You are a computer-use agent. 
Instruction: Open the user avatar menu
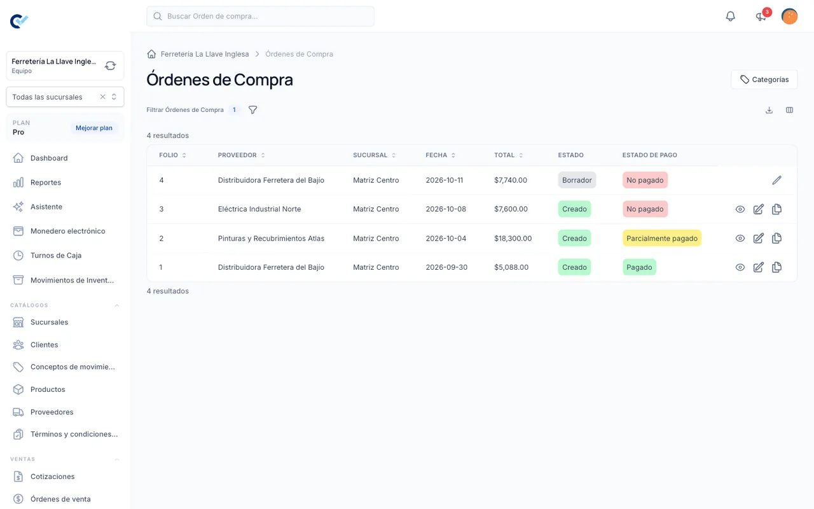[789, 17]
